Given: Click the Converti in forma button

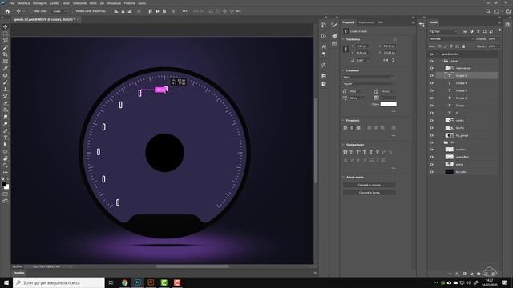Looking at the screenshot, I should click(x=369, y=193).
